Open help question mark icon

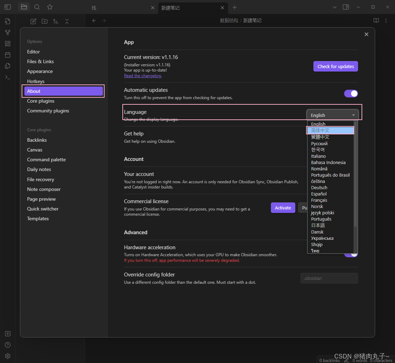click(x=8, y=345)
